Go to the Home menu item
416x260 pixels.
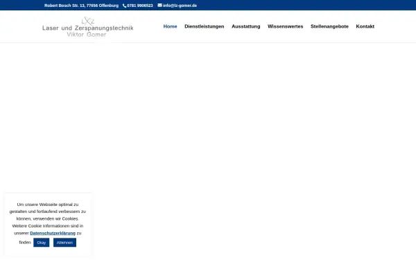tap(170, 26)
